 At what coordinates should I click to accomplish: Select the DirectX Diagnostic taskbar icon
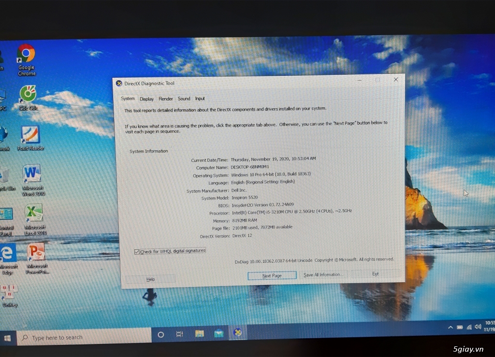237,332
